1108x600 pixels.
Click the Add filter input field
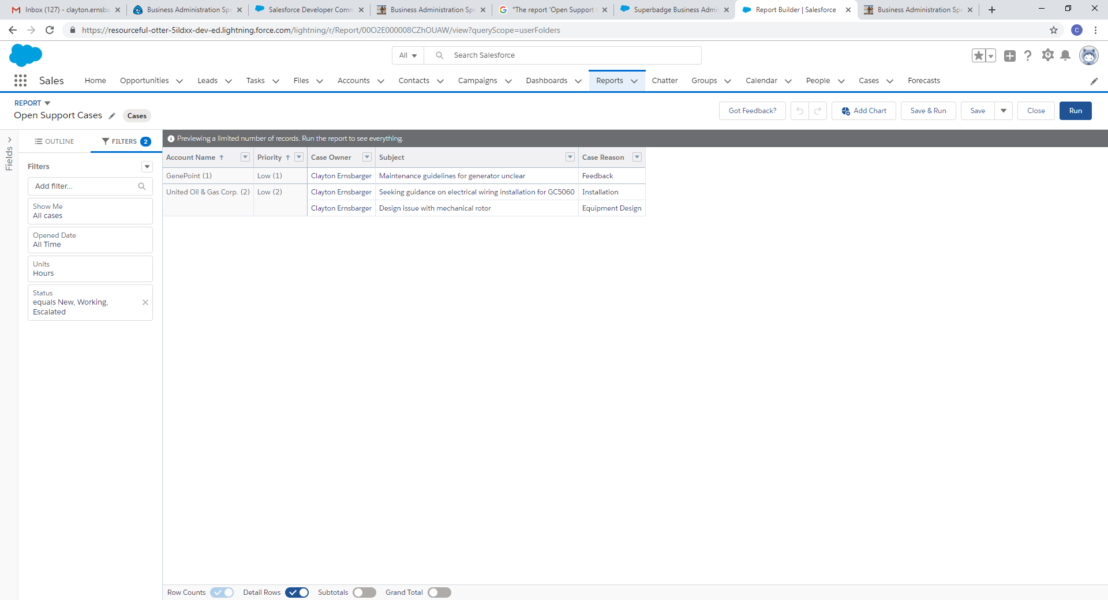tap(90, 186)
